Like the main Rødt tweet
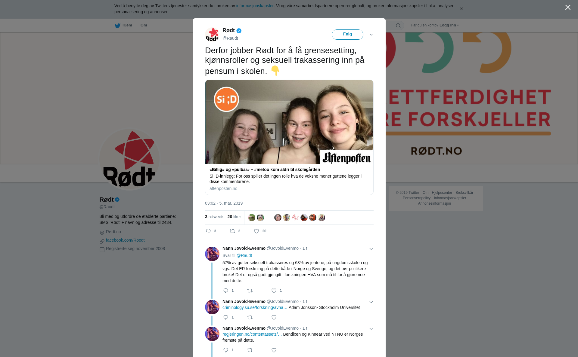578x357 pixels. click(x=256, y=231)
